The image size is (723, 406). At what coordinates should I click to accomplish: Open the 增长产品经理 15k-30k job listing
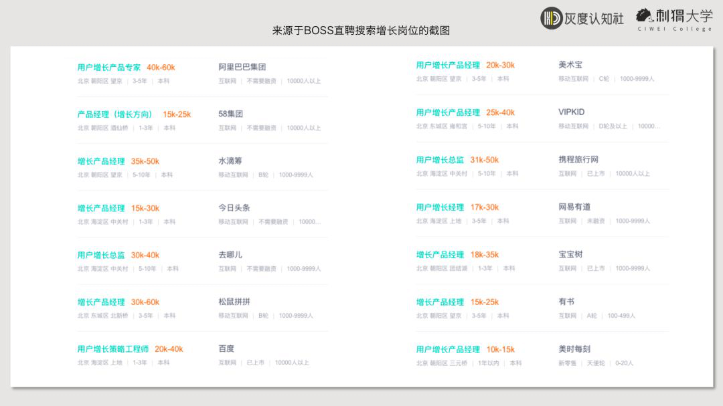click(101, 208)
